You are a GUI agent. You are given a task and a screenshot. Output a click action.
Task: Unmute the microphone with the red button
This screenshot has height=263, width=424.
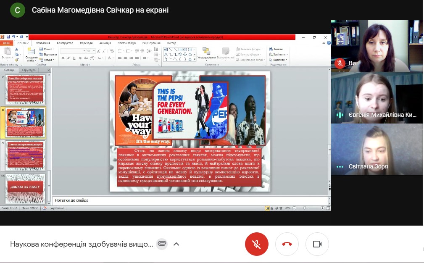coord(256,244)
